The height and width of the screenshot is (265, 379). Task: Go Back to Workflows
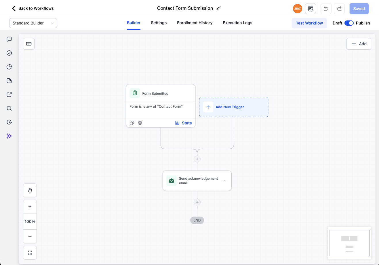(33, 8)
